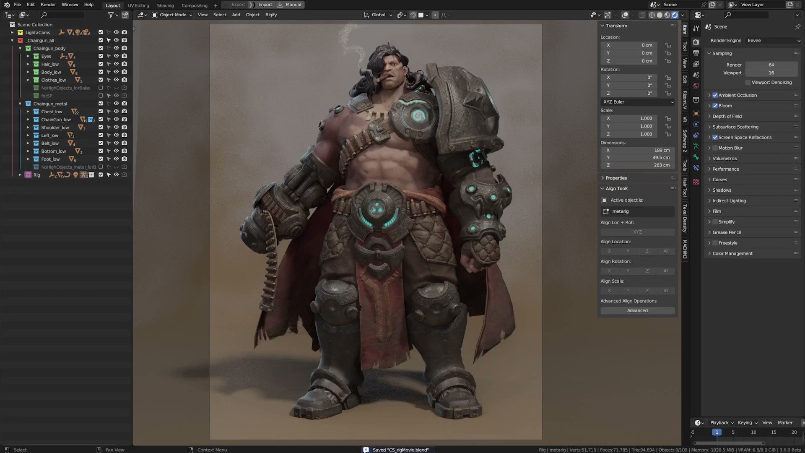Screen dimensions: 805x453
Task: Click the Blender logo menu icon
Action: (7, 5)
